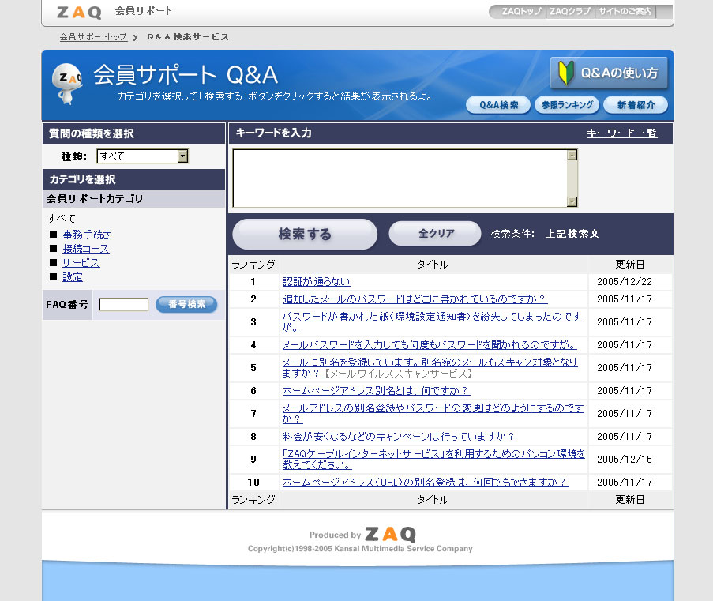Click inside the keyword text area
713x601 pixels.
[x=400, y=178]
